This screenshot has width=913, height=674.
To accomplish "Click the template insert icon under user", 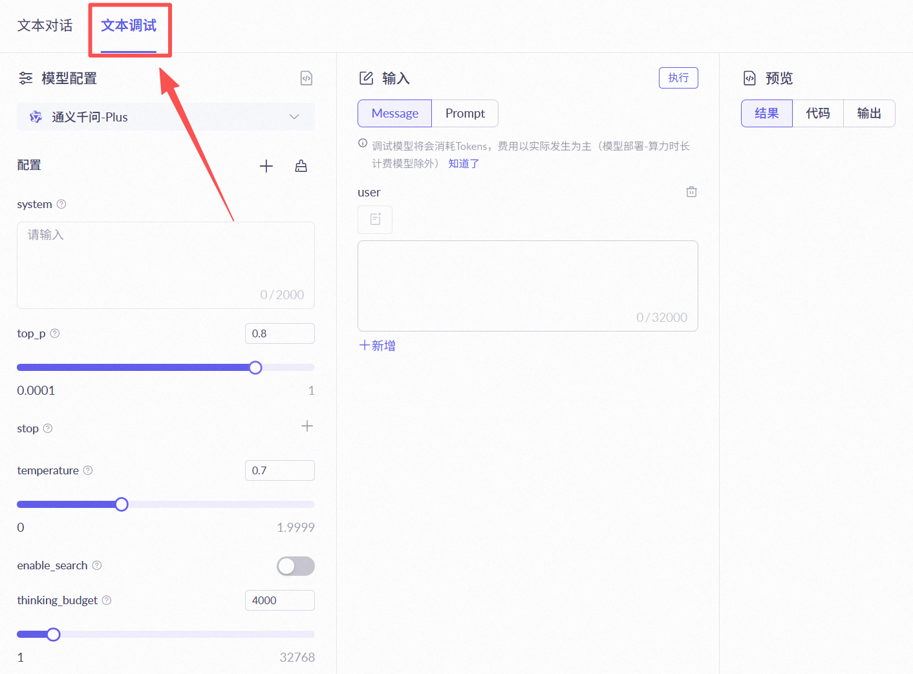I will pyautogui.click(x=375, y=219).
